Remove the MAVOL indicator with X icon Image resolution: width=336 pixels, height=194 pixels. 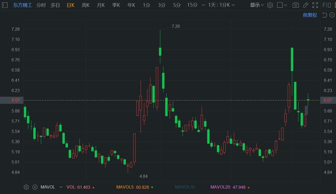(35, 187)
